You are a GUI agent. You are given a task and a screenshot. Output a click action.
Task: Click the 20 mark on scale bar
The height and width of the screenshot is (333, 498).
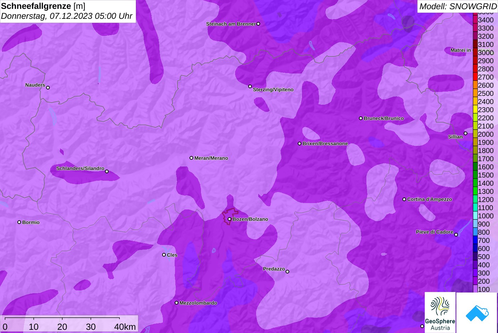62,327
